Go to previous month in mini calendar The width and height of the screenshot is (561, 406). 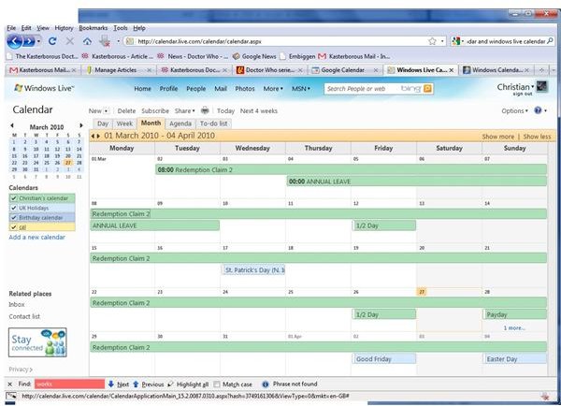[12, 125]
